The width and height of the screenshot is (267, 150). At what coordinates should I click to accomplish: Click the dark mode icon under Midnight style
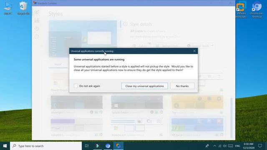(91, 112)
